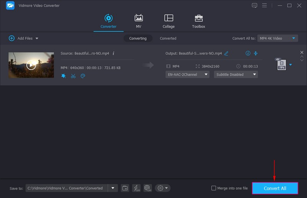This screenshot has height=198, width=307.
Task: Toggle the lightning high-speed conversion button
Action: pyautogui.click(x=136, y=188)
